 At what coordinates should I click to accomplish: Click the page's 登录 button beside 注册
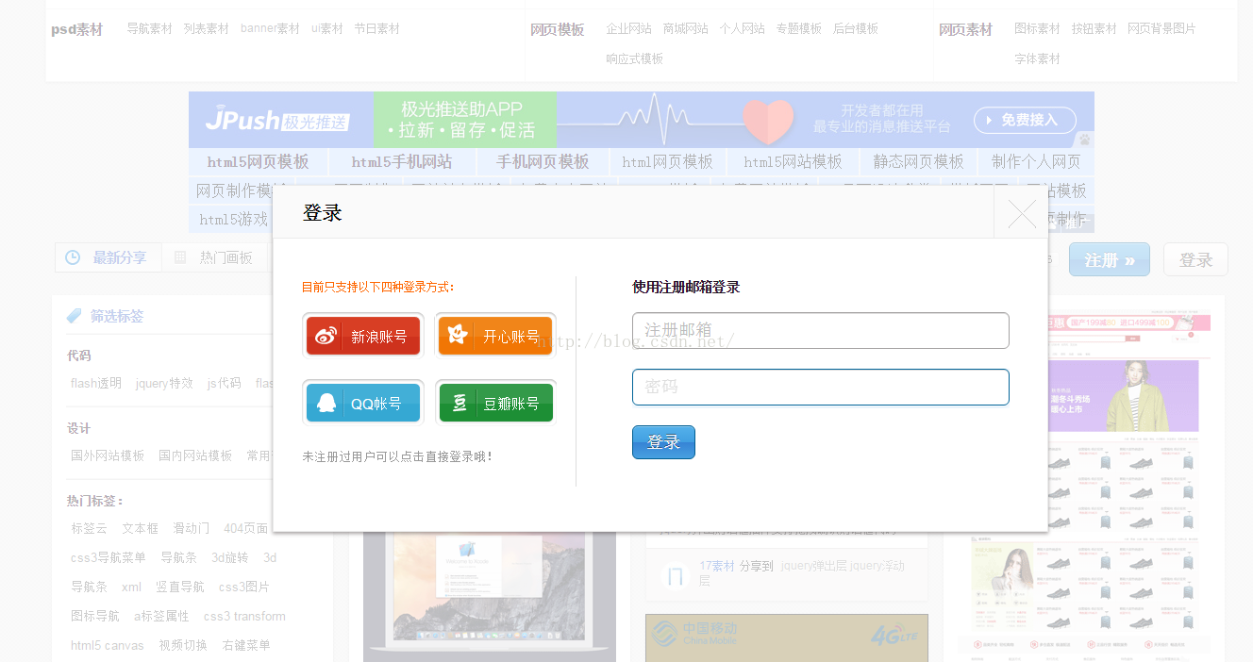tap(1195, 259)
